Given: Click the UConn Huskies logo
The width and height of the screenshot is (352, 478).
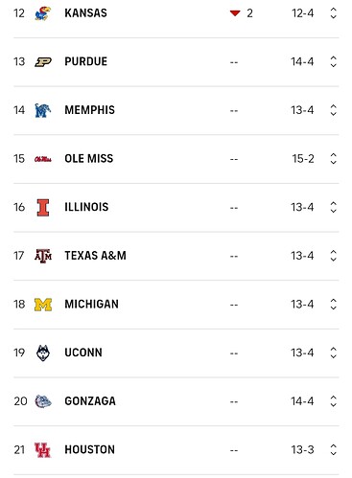Looking at the screenshot, I should [x=43, y=353].
